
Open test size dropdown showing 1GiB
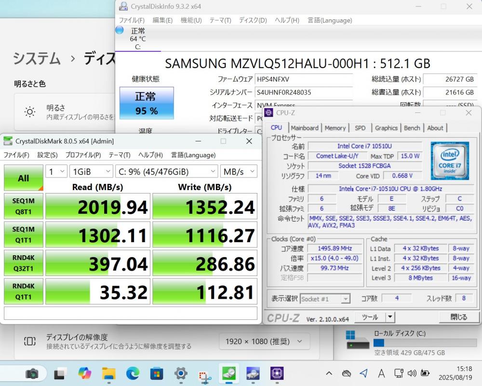(91, 171)
